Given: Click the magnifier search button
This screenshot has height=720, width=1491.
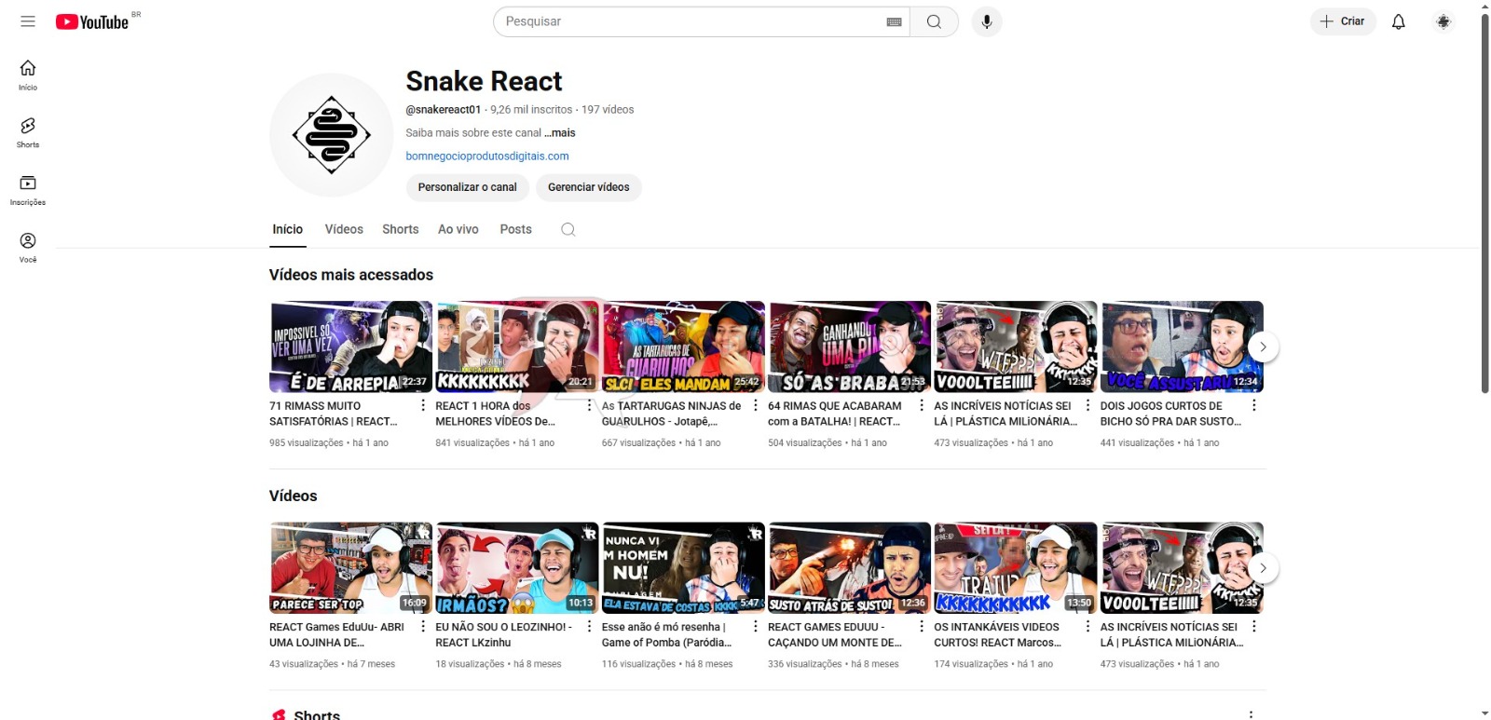Looking at the screenshot, I should click(x=934, y=21).
